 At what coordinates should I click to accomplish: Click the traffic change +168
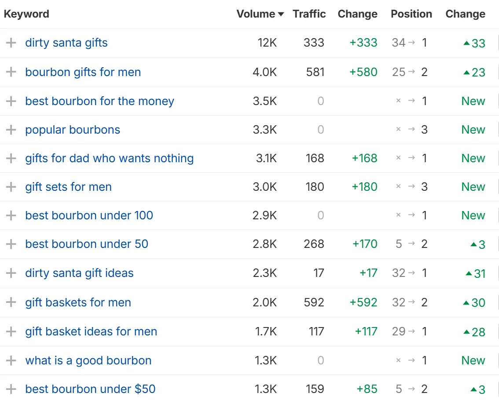(364, 158)
